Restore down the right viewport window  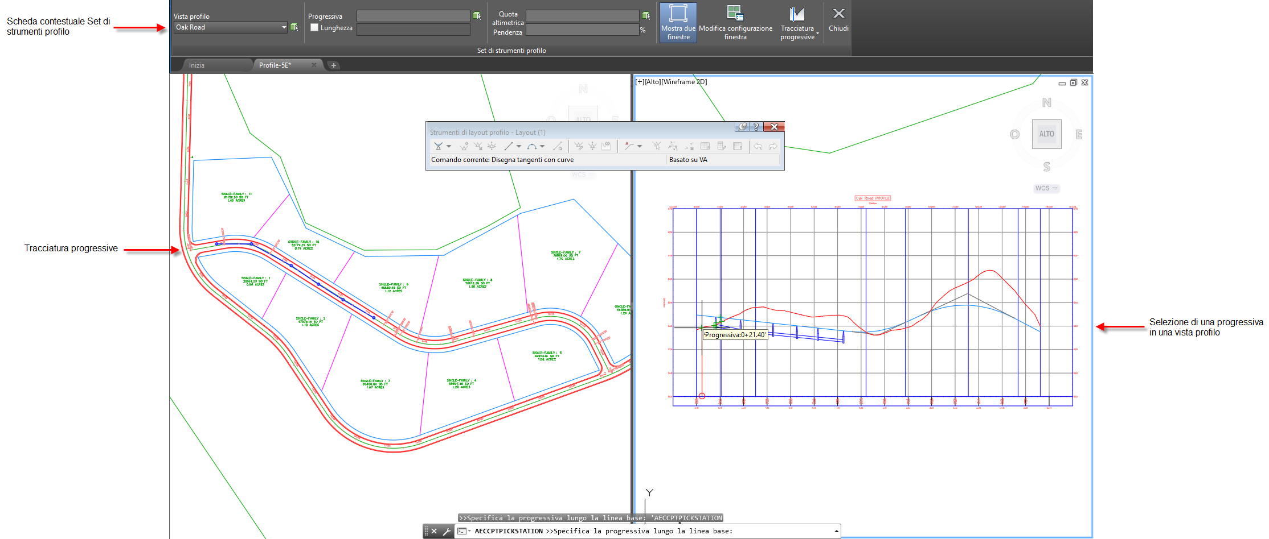click(x=1074, y=82)
